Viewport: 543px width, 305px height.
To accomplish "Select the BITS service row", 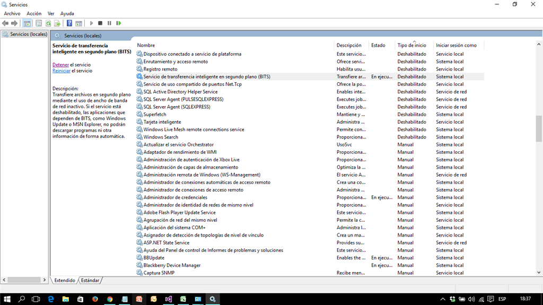I will [310, 76].
